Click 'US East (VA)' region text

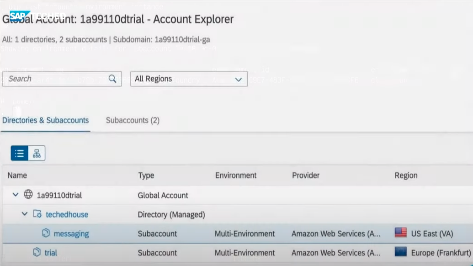click(x=432, y=234)
